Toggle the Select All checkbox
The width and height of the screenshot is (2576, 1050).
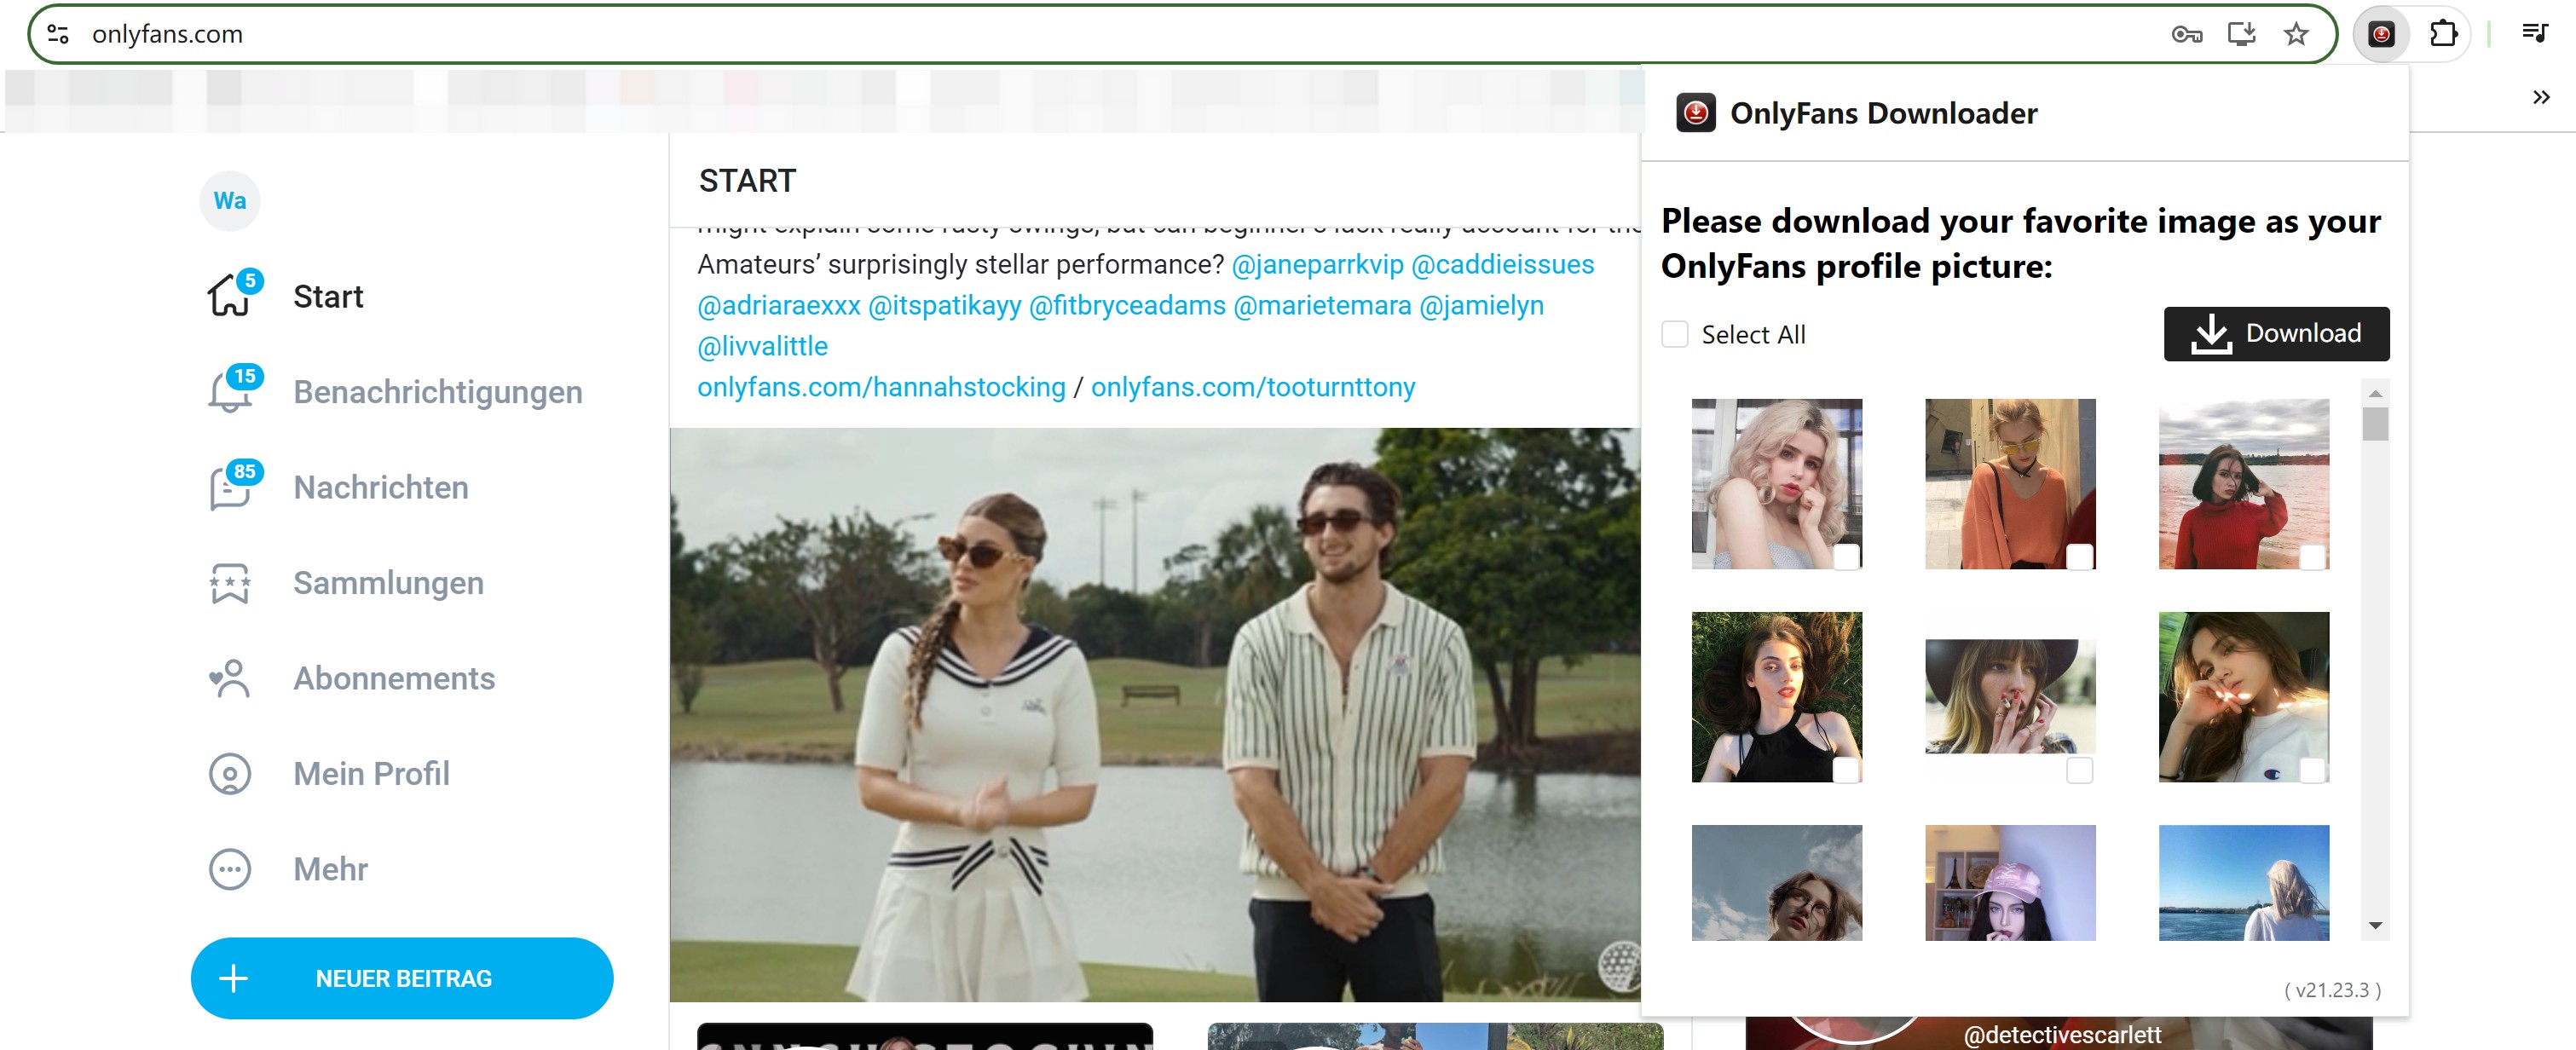(x=1675, y=334)
